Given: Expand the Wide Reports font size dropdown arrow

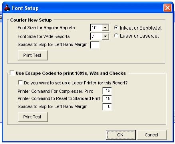Looking at the screenshot, I should (105, 36).
